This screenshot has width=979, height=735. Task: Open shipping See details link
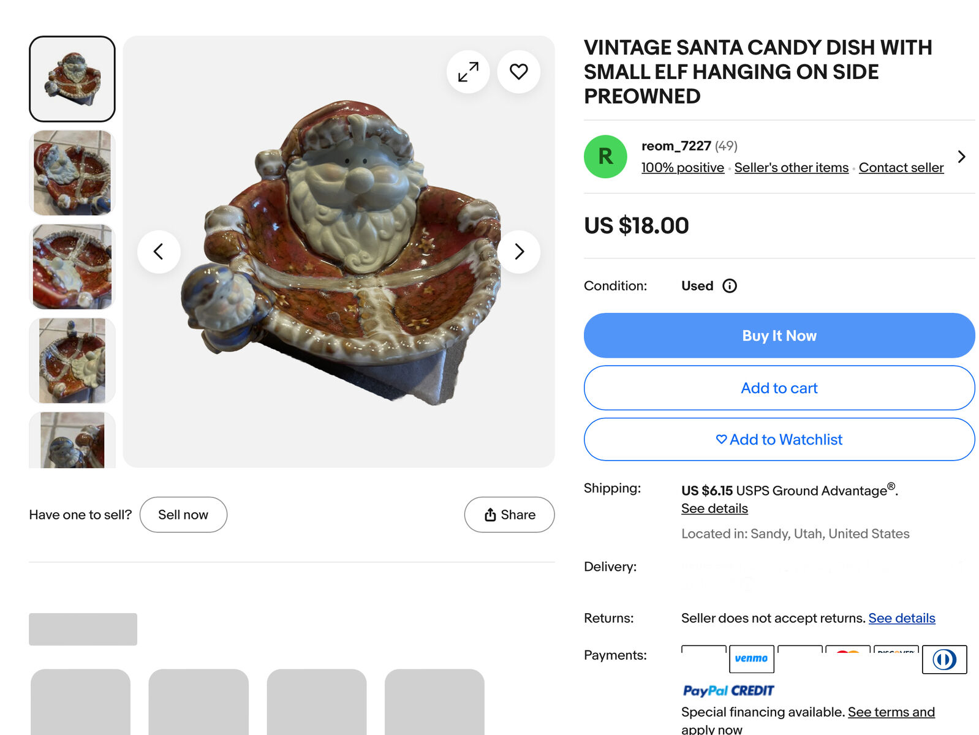[x=714, y=509]
